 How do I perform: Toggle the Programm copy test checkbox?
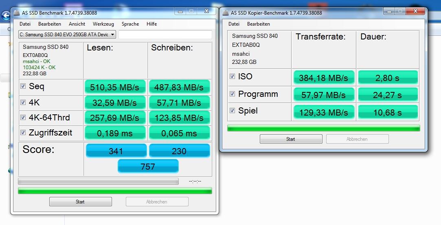(233, 94)
